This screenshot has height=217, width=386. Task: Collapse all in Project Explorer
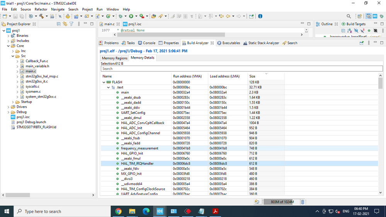point(59,24)
